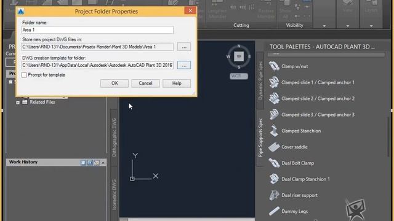Pick Clamped slide 2 / Clamped anchor 2 tool
The width and height of the screenshot is (394, 221).
pyautogui.click(x=312, y=98)
